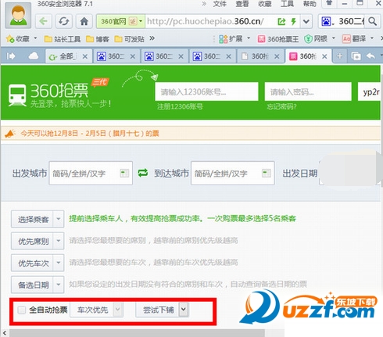
Task: Close the active pink-icon 360抢 tab
Action: [324, 56]
